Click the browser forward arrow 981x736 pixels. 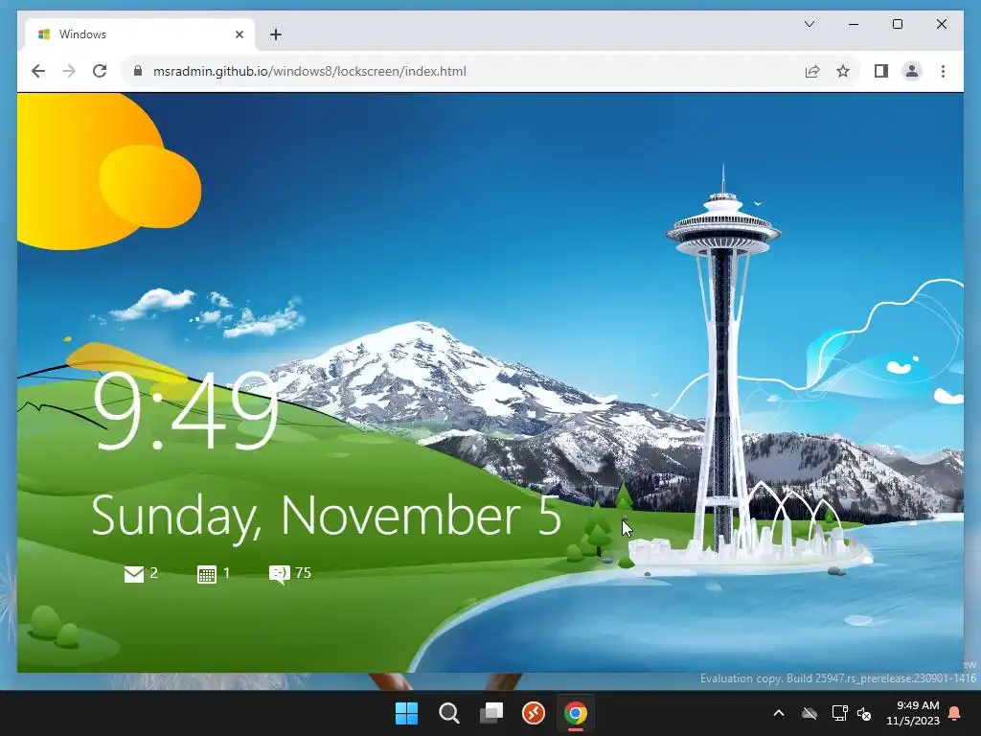click(69, 71)
